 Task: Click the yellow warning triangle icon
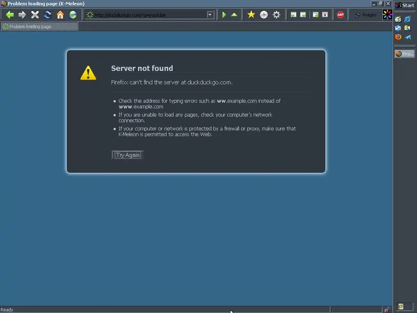tap(88, 73)
